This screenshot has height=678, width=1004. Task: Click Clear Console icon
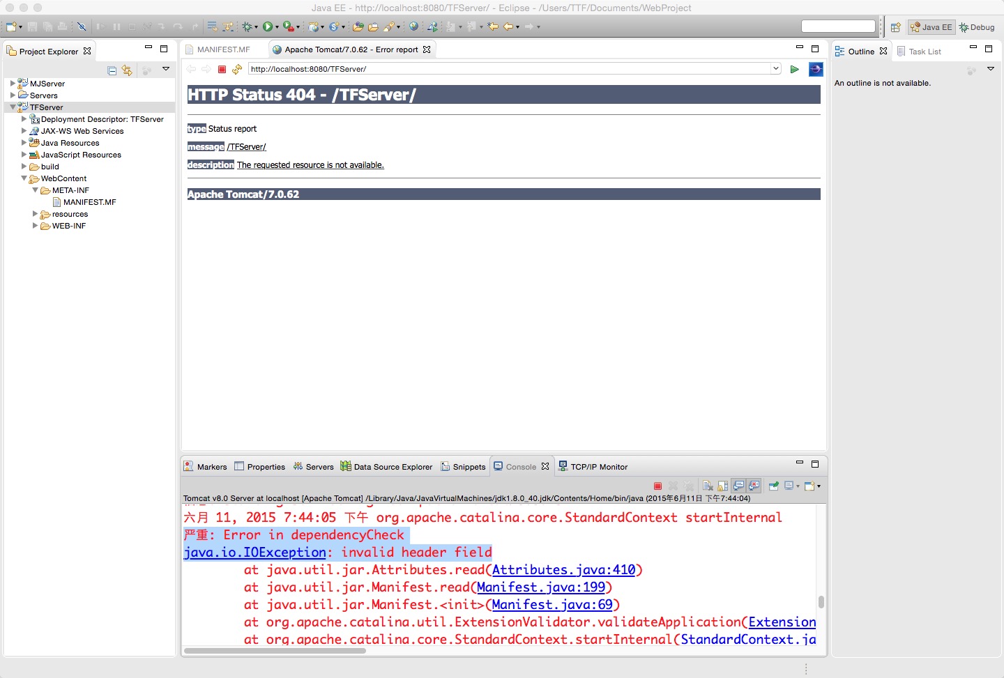[x=708, y=486]
